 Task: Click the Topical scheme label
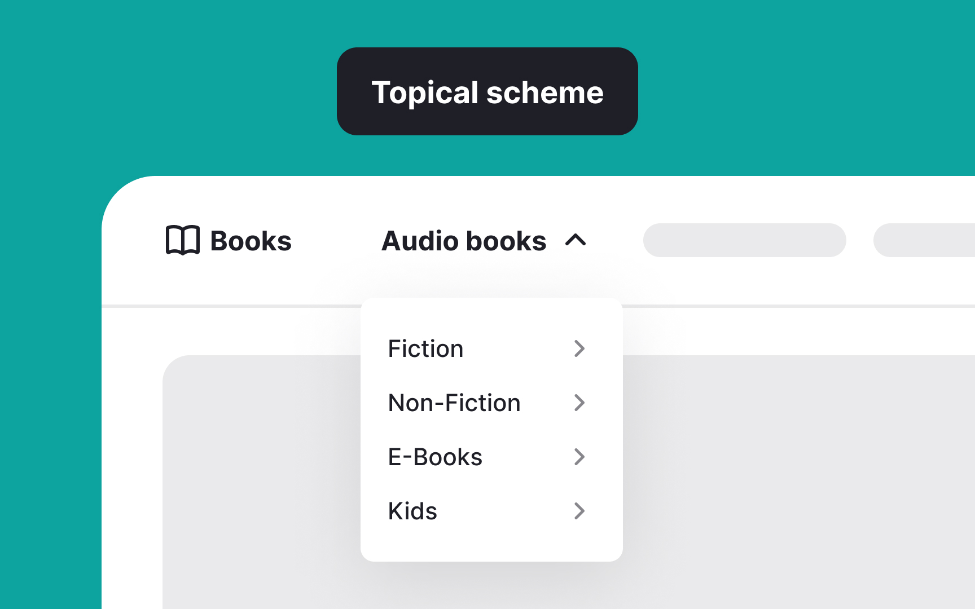point(488,91)
